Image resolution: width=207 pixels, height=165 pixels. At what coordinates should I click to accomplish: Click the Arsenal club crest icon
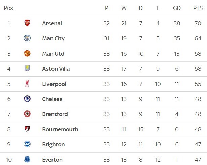click(27, 23)
